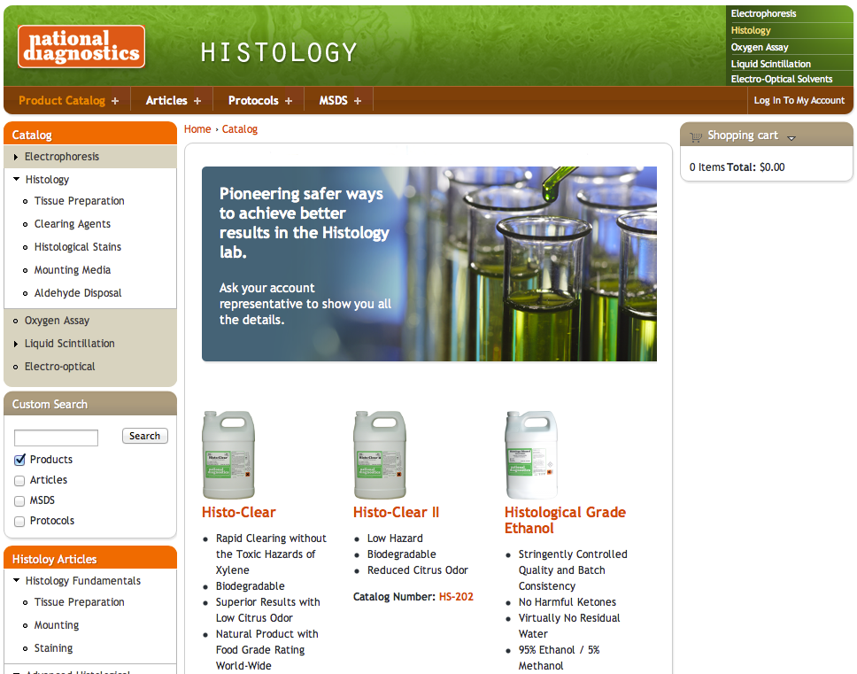Image resolution: width=857 pixels, height=674 pixels.
Task: Click the National Diagnostics logo
Action: tap(81, 46)
